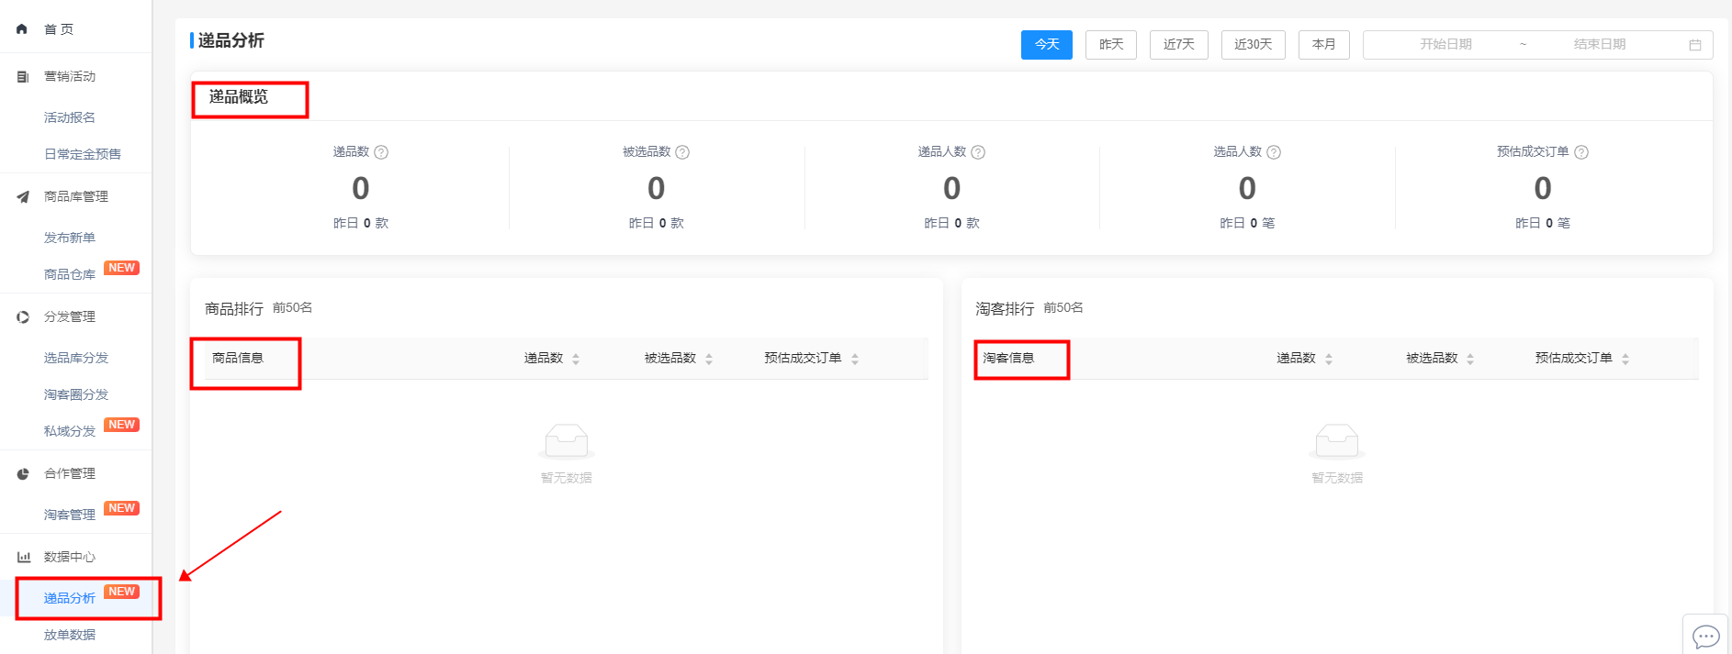Image resolution: width=1732 pixels, height=654 pixels.
Task: Sort 淘客排行 by 递品数 column
Action: point(1329,359)
